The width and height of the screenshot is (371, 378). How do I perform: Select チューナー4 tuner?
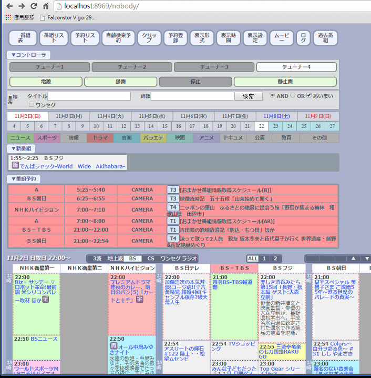coord(296,67)
